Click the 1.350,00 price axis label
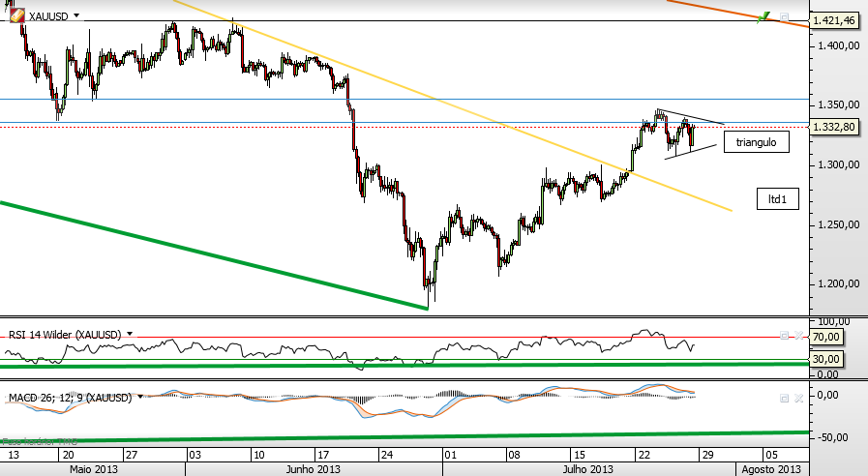The width and height of the screenshot is (868, 476). [x=839, y=104]
